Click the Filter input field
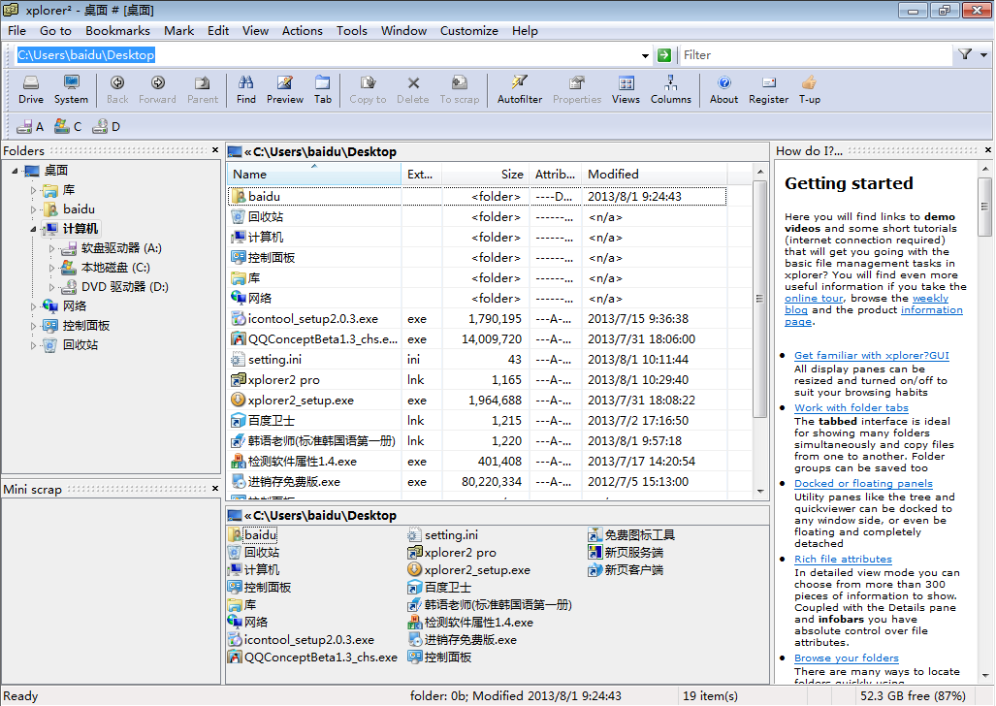 [816, 55]
